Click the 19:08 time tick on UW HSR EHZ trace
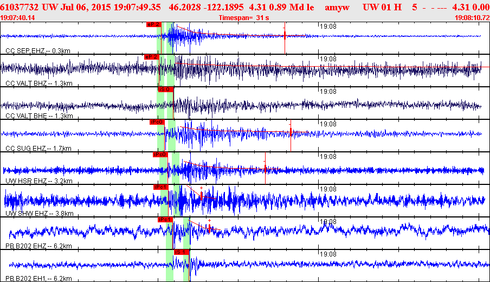 pos(328,157)
